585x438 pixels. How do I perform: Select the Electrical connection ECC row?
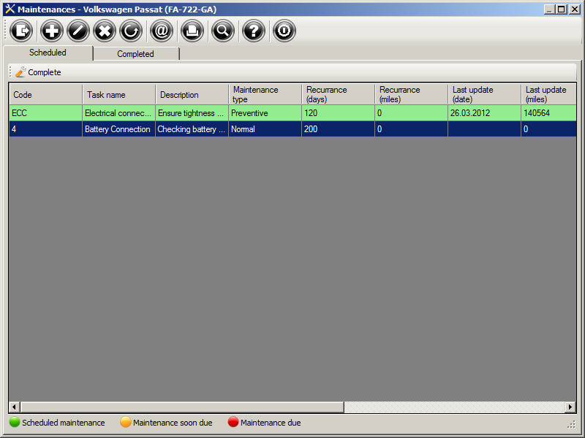pyautogui.click(x=118, y=113)
